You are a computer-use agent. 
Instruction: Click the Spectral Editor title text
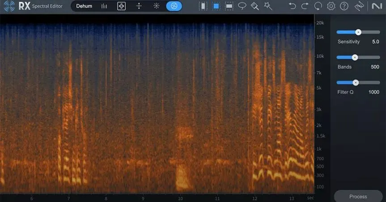[x=47, y=6]
